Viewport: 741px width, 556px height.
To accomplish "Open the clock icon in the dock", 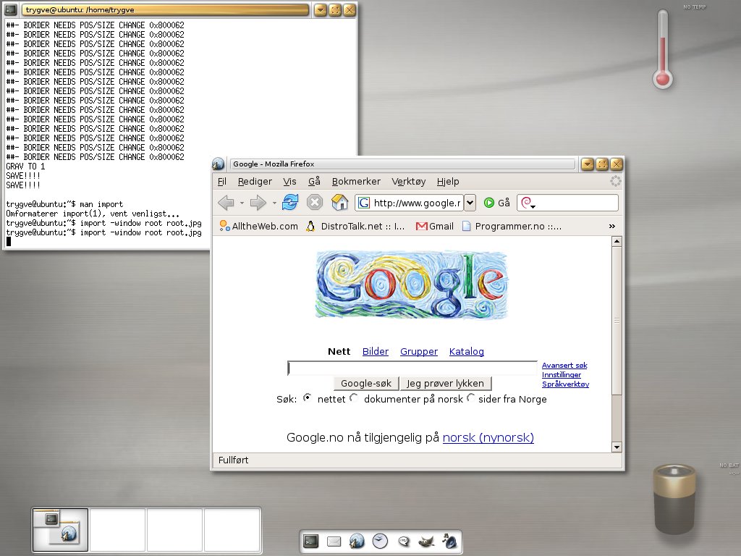I will pos(380,541).
